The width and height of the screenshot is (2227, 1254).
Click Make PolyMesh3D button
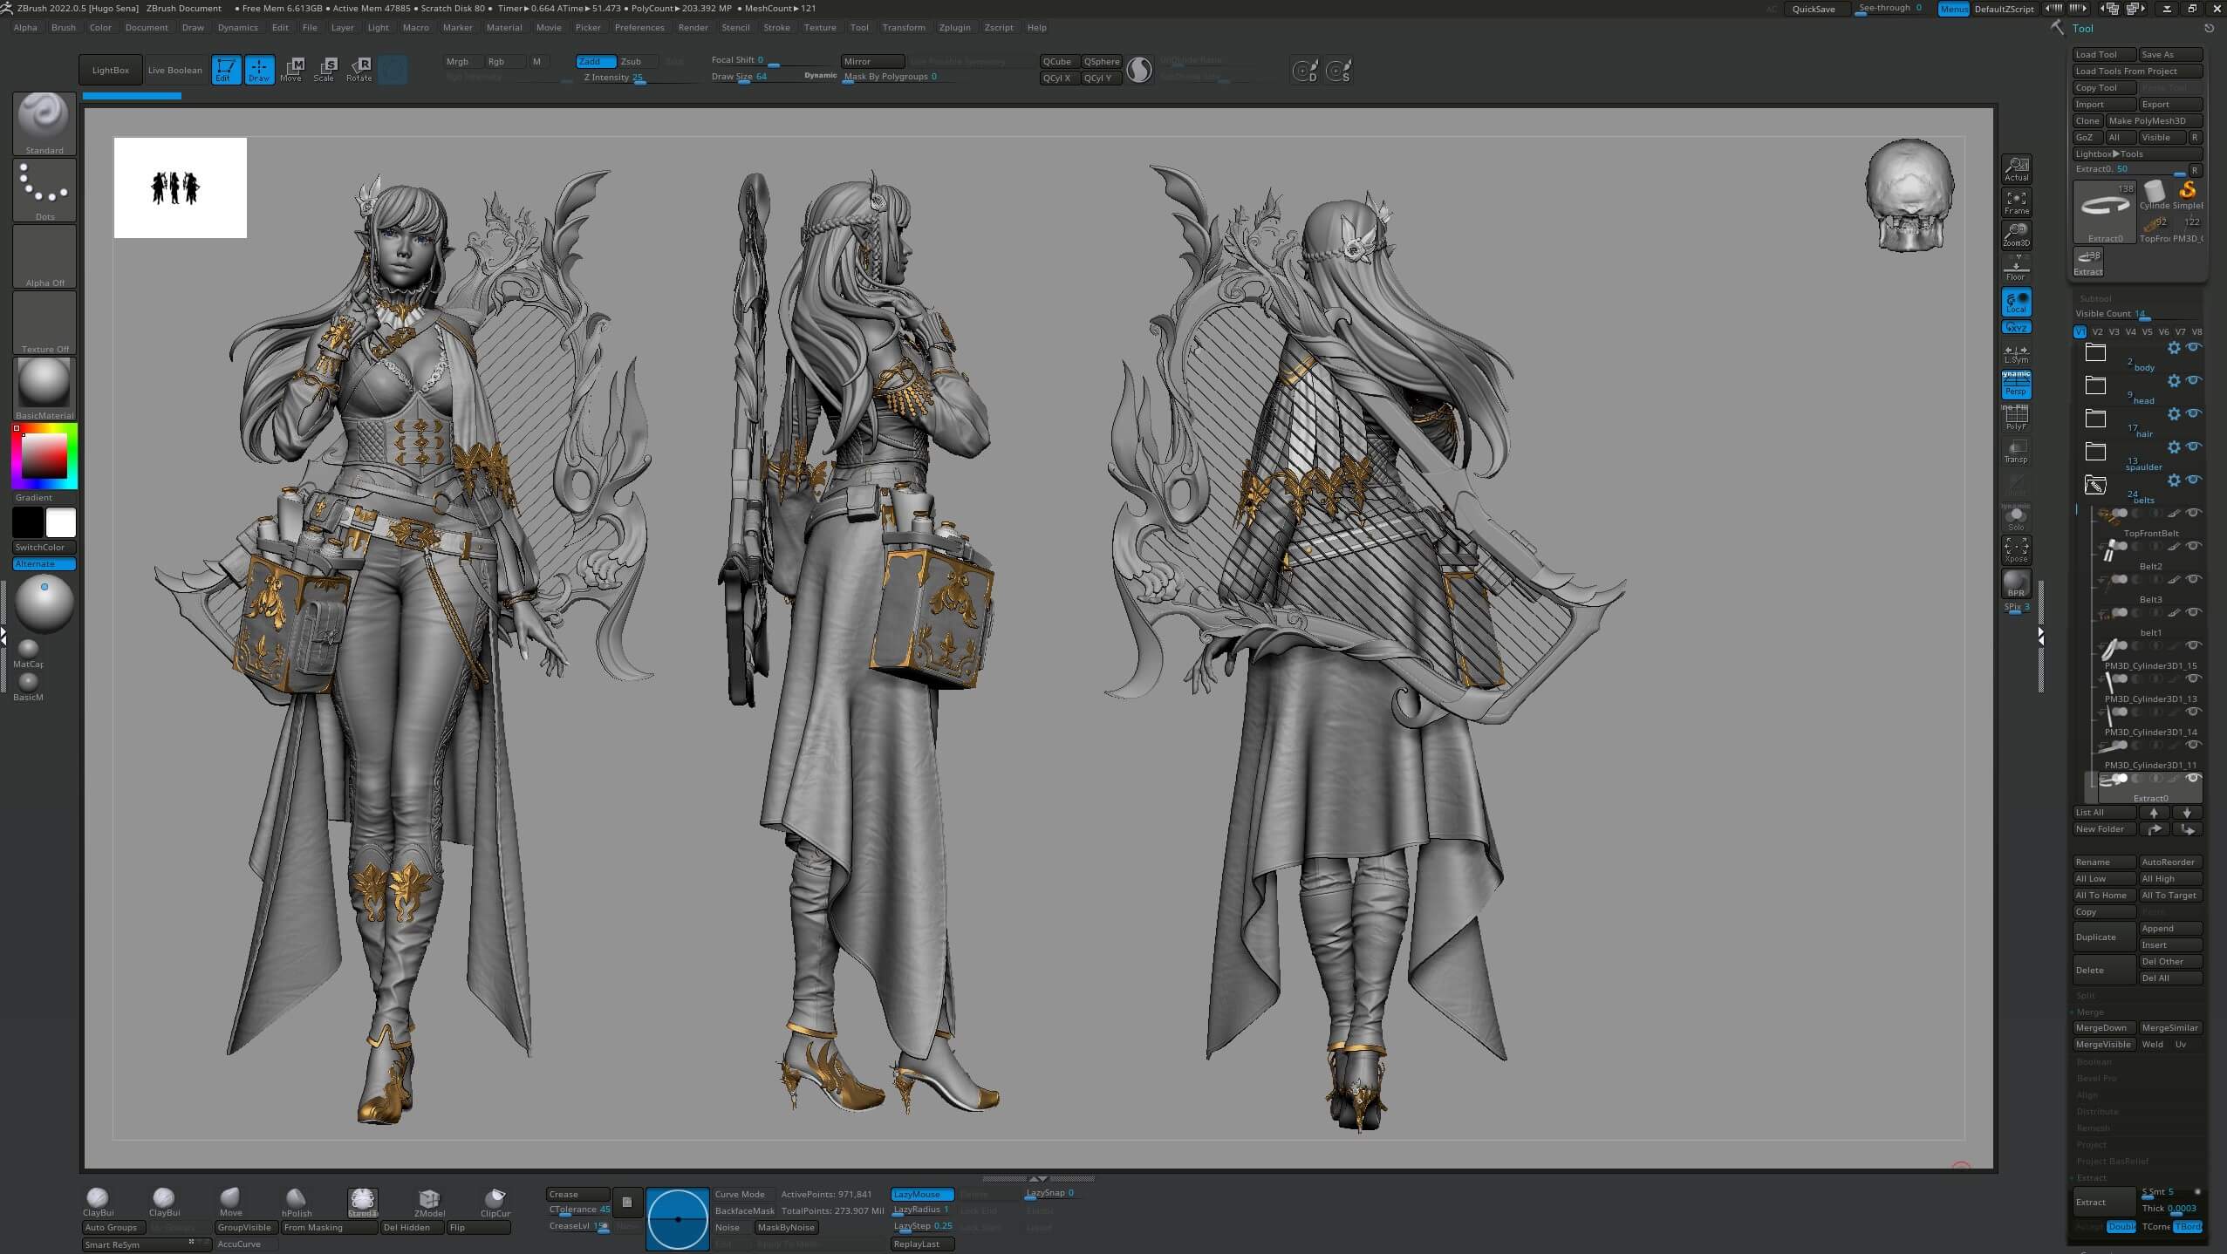click(2154, 121)
